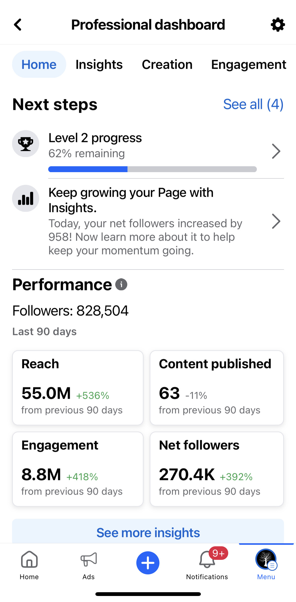Expand Level 2 progress chevron
The image size is (296, 602).
pos(276,151)
